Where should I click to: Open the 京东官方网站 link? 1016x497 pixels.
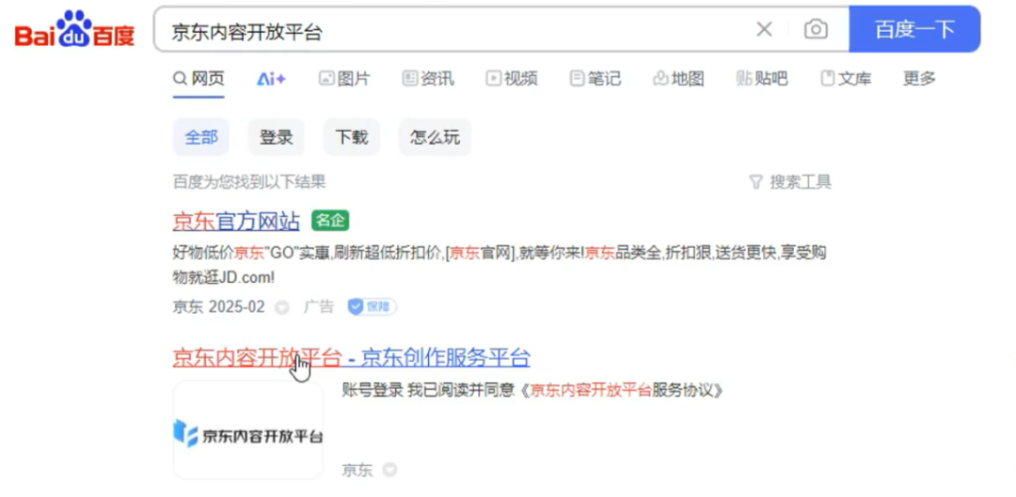pyautogui.click(x=236, y=222)
